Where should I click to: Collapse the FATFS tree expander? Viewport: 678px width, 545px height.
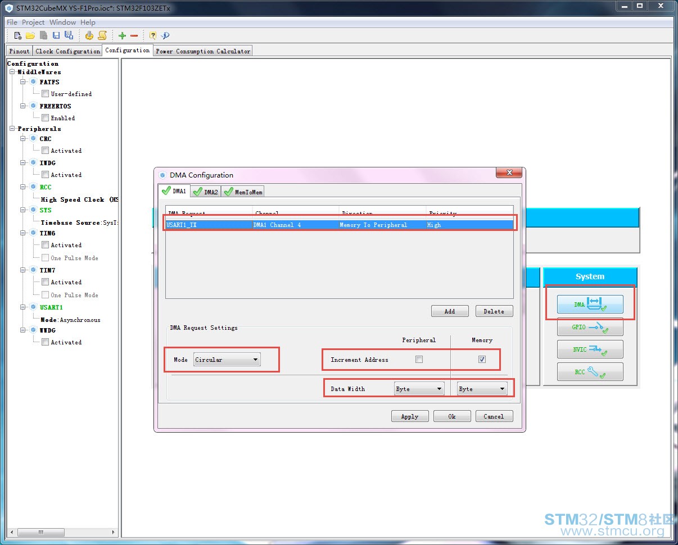point(23,82)
